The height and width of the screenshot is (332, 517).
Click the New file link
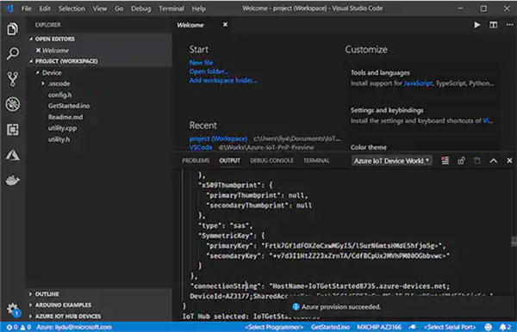pyautogui.click(x=201, y=63)
